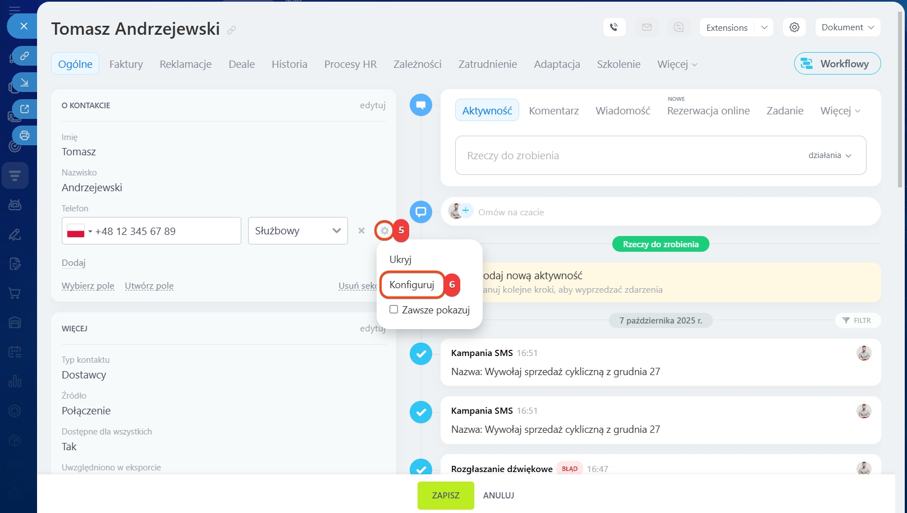Open the Komentarz tab
This screenshot has height=513, width=907.
click(x=553, y=111)
